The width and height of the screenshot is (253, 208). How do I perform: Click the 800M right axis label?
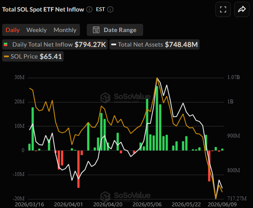click(x=234, y=170)
